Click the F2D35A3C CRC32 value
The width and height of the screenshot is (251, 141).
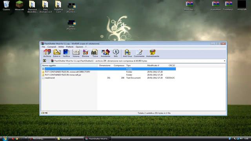click(170, 78)
